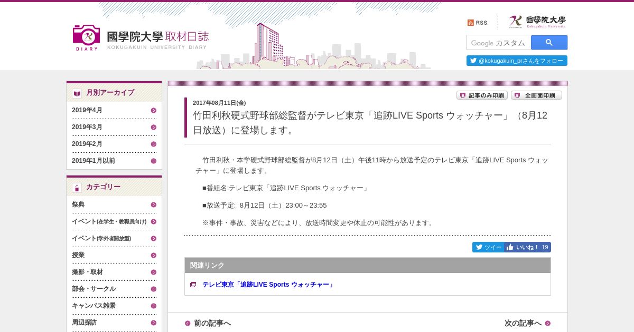Click the Tweet share button
Viewport: 634px width, 332px height.
coord(488,247)
